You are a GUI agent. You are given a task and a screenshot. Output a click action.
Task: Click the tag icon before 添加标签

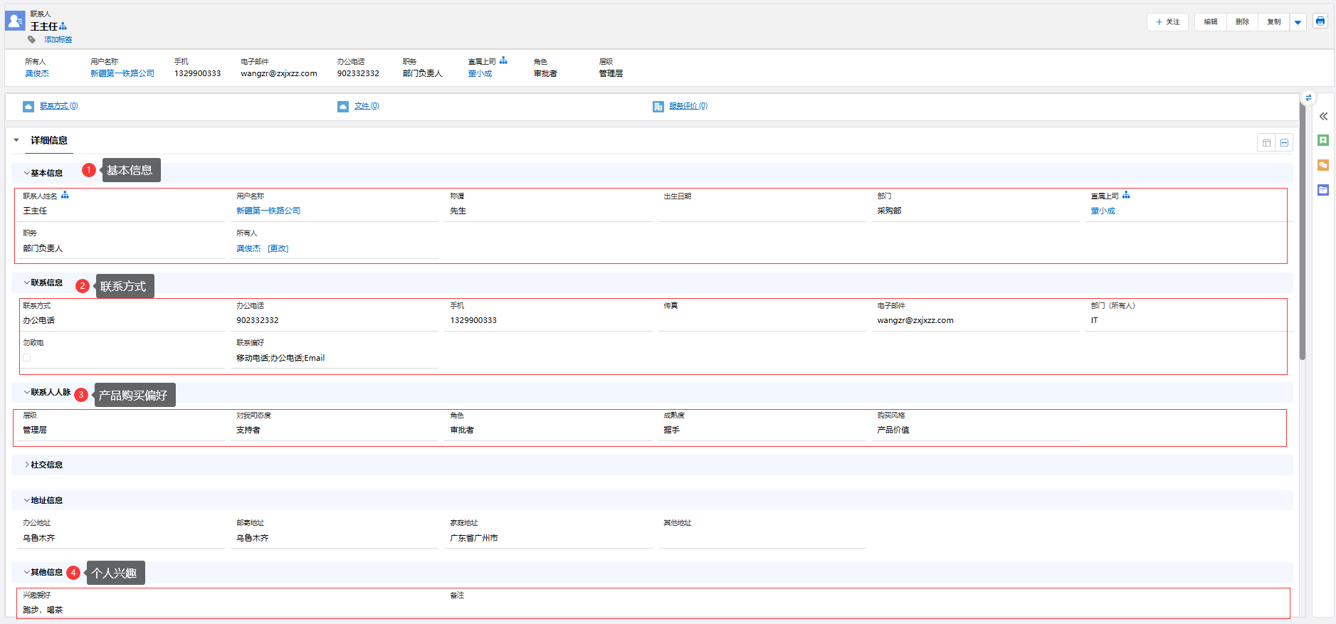point(32,40)
